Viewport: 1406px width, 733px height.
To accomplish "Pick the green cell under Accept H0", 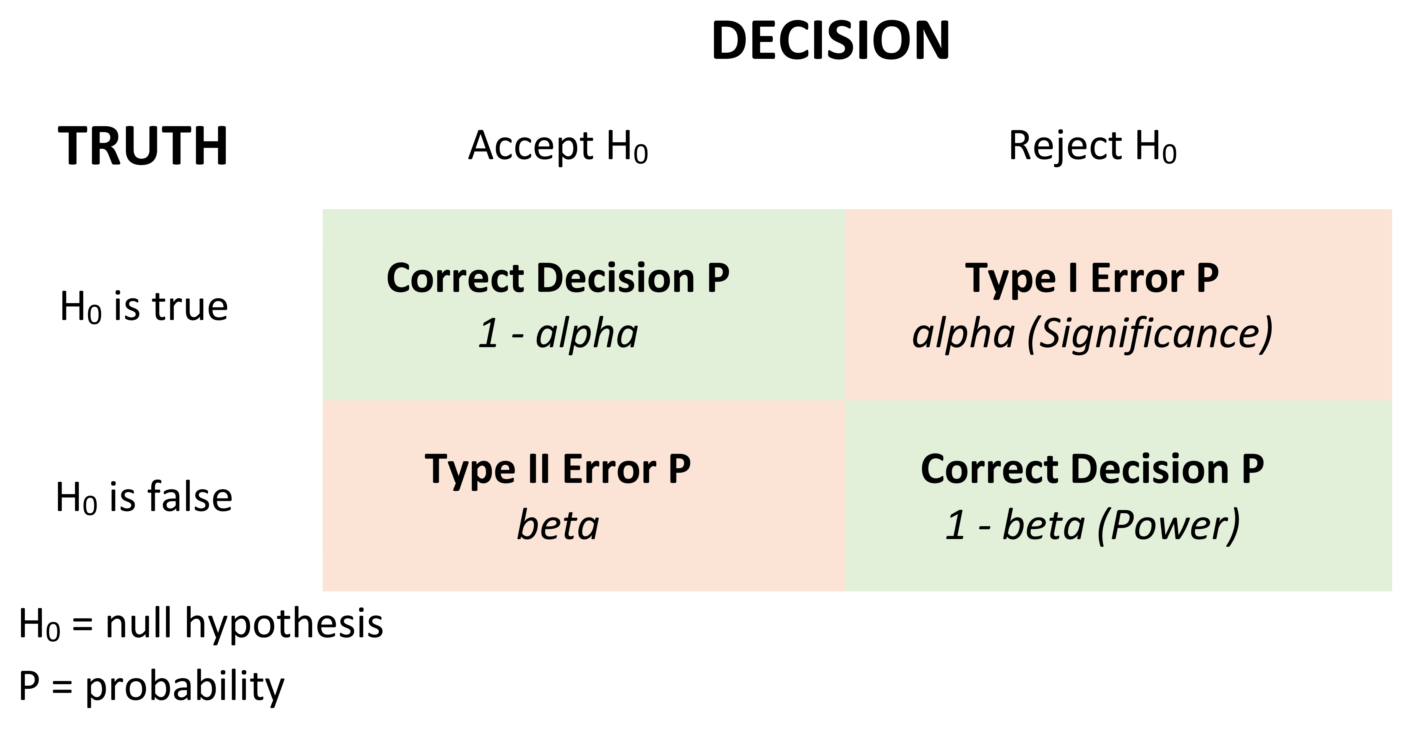I will click(584, 371).
